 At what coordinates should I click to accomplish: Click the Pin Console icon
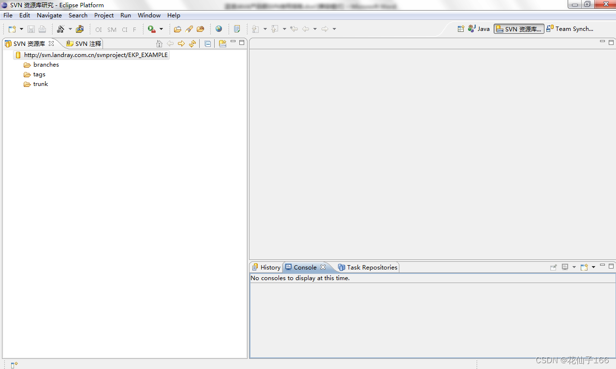pos(554,267)
